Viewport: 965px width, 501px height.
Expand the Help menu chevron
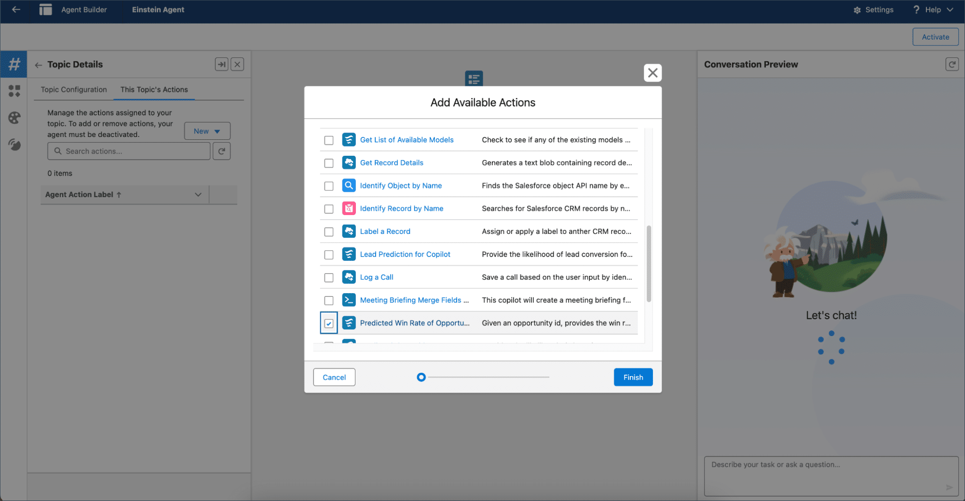point(950,10)
